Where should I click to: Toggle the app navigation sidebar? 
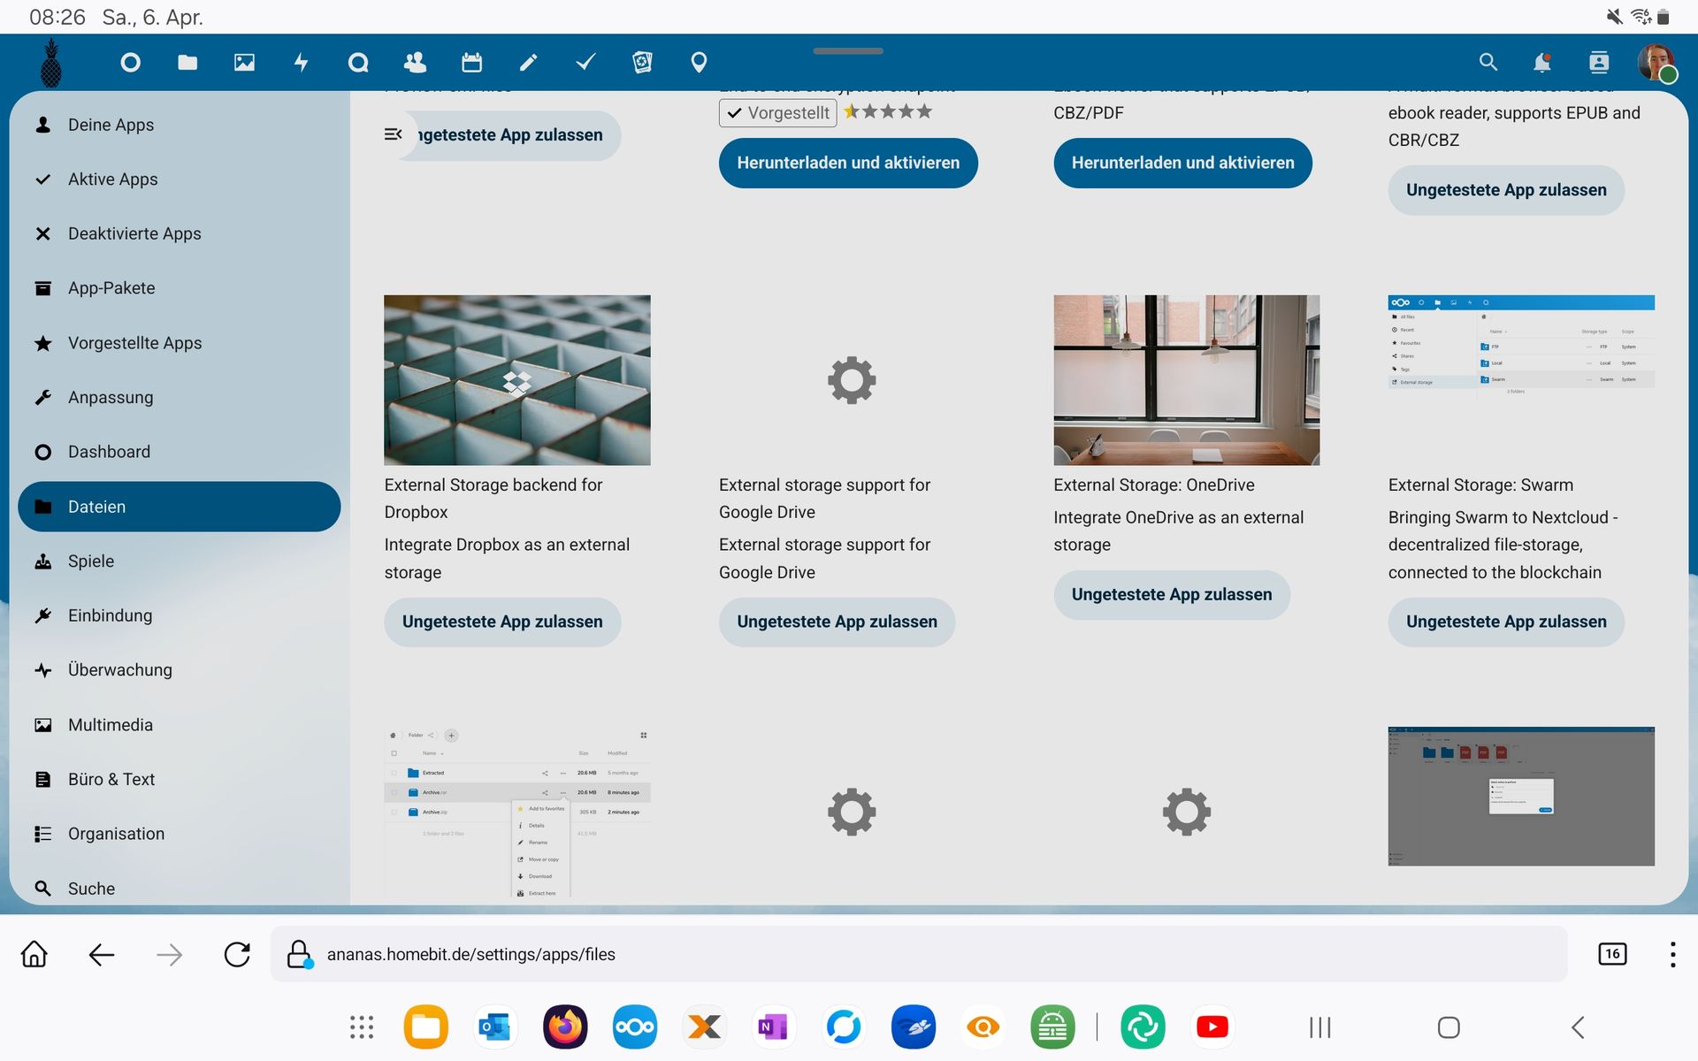click(x=394, y=134)
